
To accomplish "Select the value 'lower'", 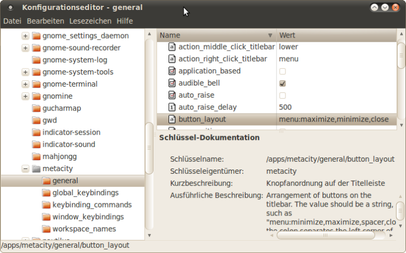I will coord(288,47).
